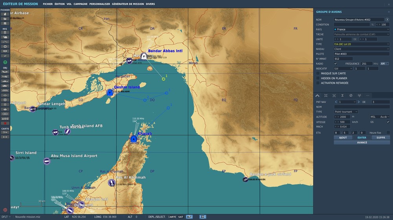Open the radio presets antenna tab

click(x=359, y=96)
